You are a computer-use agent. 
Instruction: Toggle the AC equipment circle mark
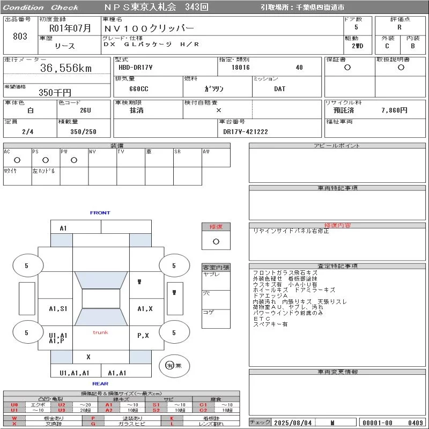(17, 160)
